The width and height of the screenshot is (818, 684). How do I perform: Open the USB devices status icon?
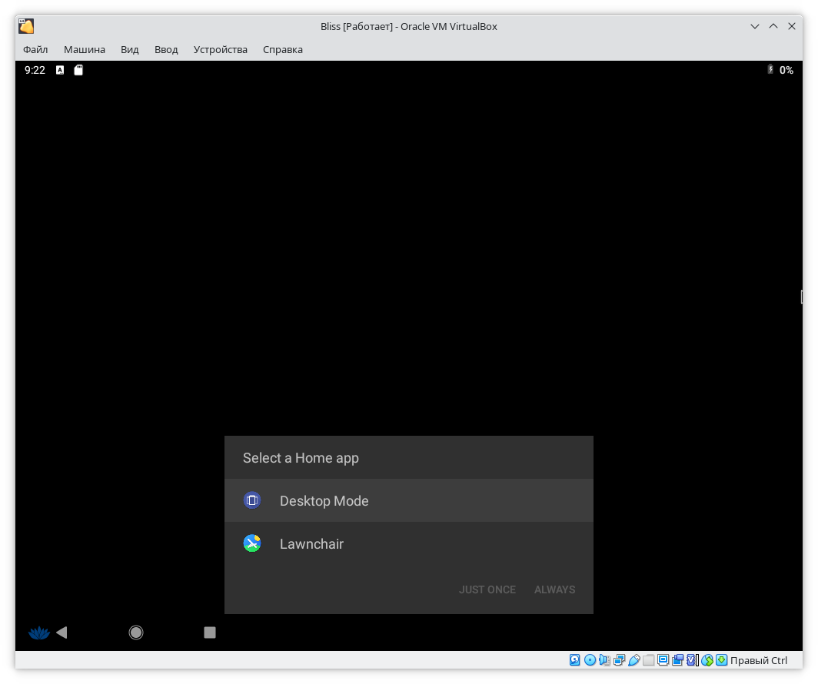click(633, 660)
